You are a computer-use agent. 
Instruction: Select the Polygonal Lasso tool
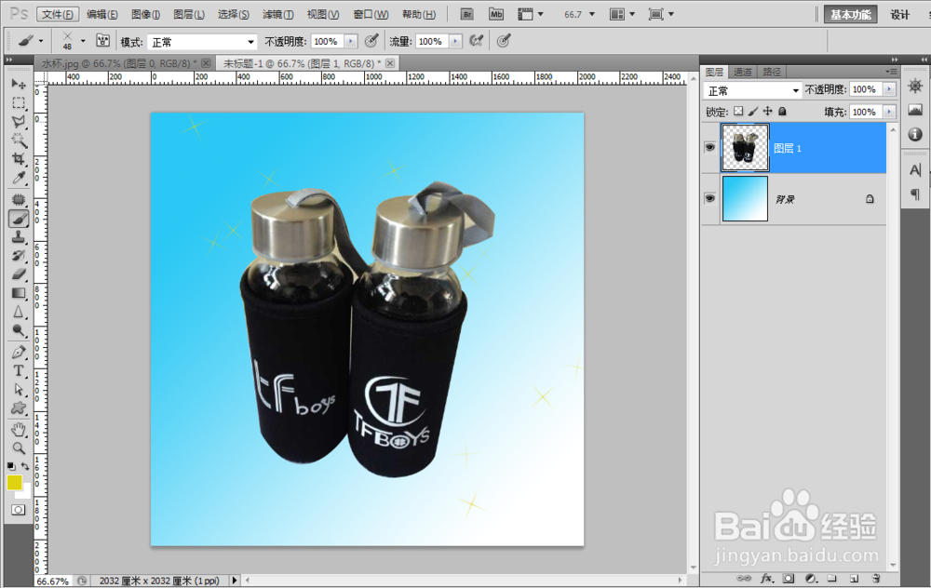pyautogui.click(x=19, y=122)
